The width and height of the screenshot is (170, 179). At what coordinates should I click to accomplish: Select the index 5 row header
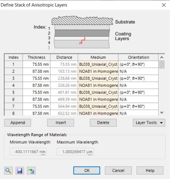pyautogui.click(x=14, y=92)
